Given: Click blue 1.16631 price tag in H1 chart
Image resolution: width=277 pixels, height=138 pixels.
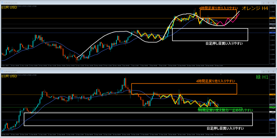Looking at the screenshot, I should [272, 120].
